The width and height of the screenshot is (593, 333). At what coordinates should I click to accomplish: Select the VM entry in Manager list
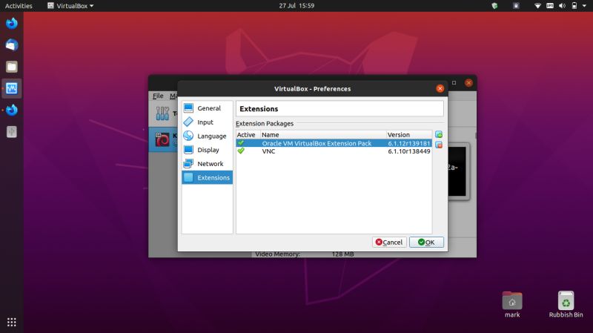pyautogui.click(x=163, y=139)
